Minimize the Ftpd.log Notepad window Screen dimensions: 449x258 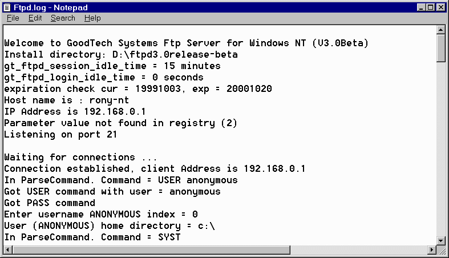420,7
